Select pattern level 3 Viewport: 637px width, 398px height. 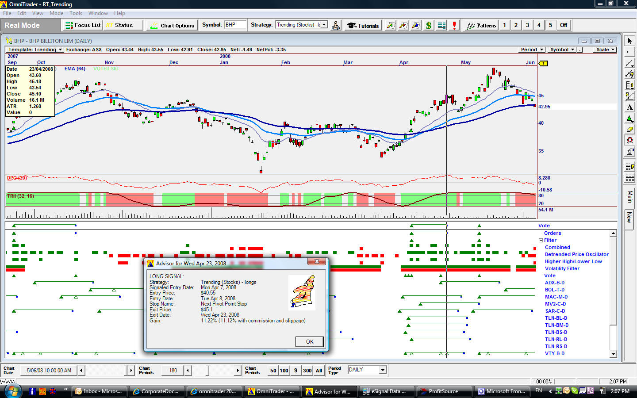(x=527, y=25)
